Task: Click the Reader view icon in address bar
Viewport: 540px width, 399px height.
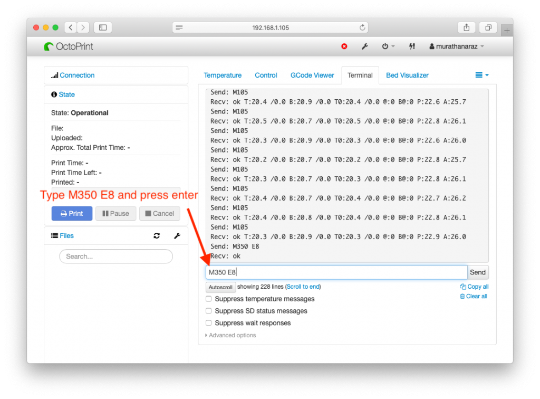Action: point(179,27)
